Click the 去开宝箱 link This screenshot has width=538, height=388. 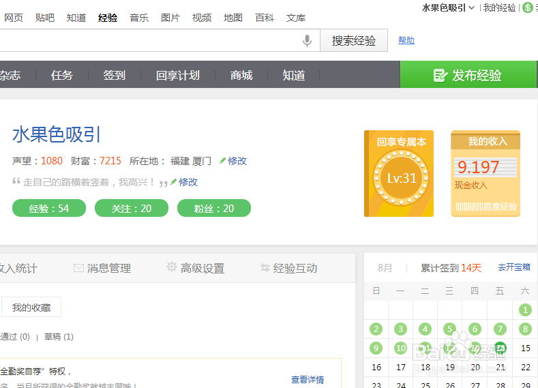[514, 267]
